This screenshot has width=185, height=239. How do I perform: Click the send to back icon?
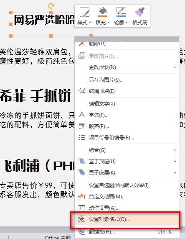click(81, 172)
